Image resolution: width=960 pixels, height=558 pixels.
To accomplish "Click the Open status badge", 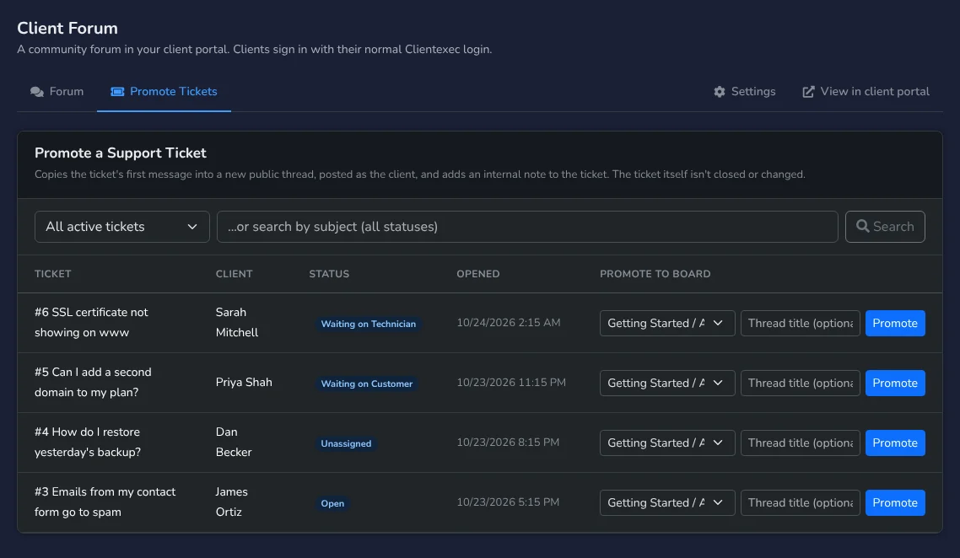I will click(x=332, y=503).
